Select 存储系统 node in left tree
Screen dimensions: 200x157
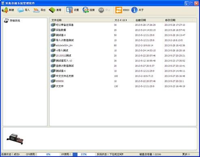click(15, 21)
